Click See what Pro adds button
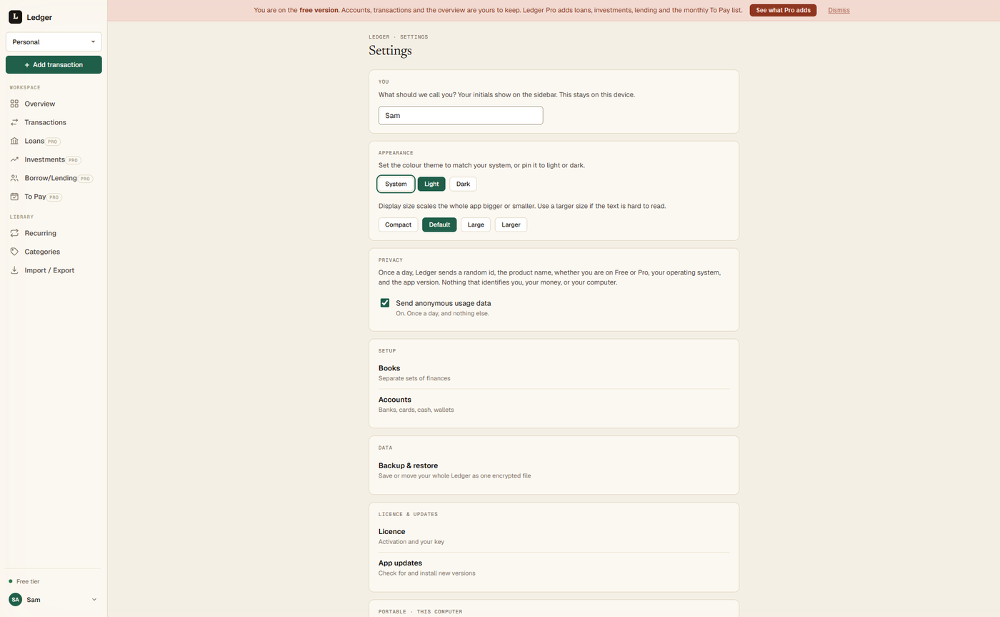This screenshot has width=1000, height=617. coord(783,11)
